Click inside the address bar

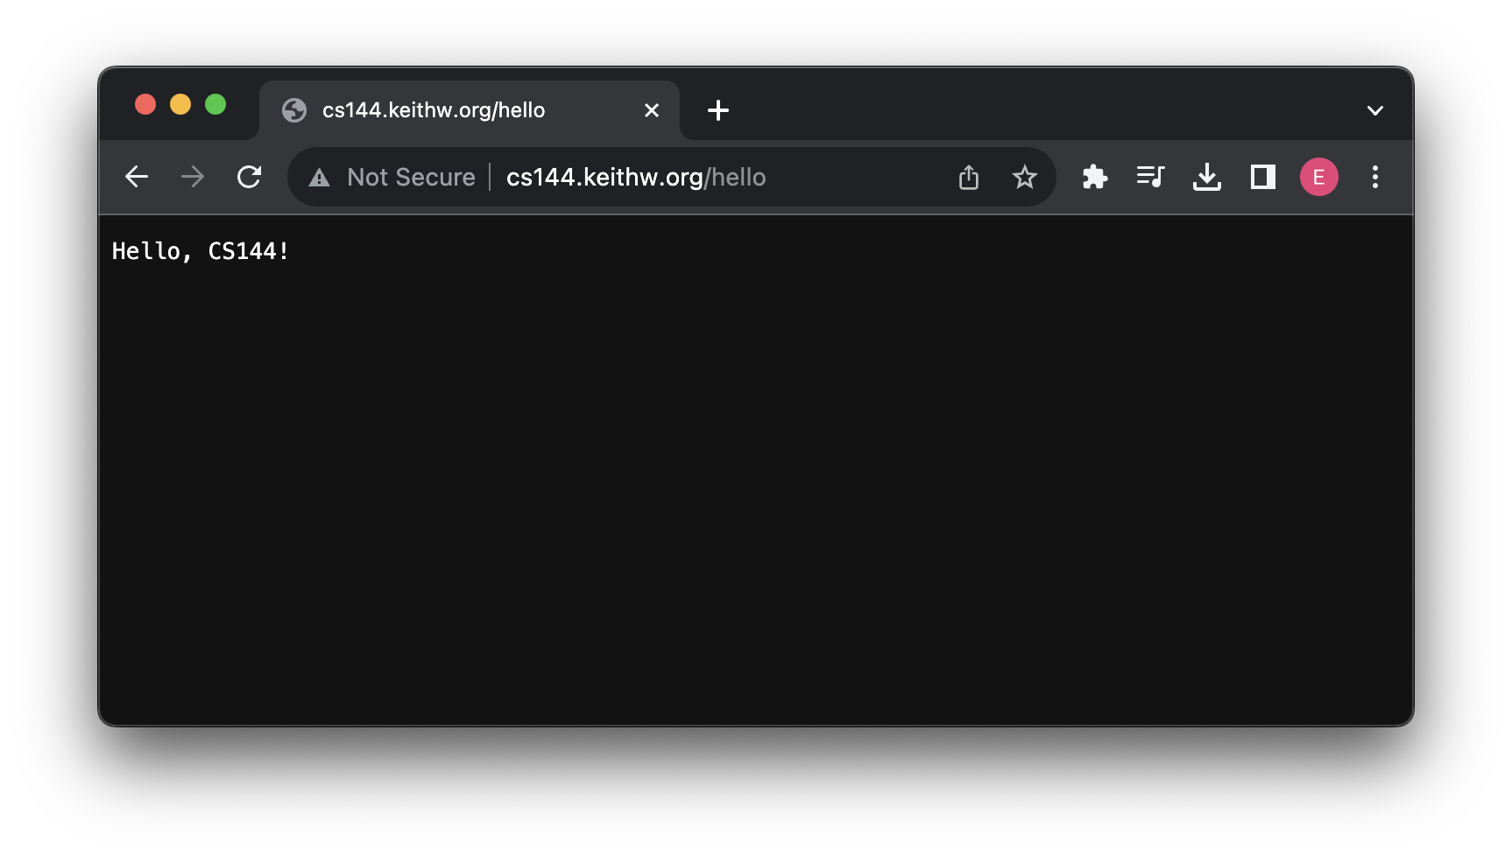tap(637, 177)
